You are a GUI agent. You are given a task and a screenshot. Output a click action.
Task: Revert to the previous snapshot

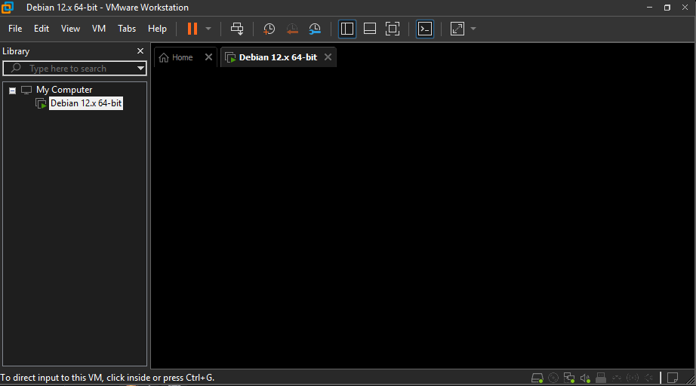point(292,29)
